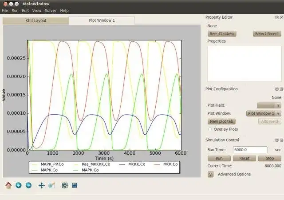Open the Solver menu
The width and height of the screenshot is (284, 200).
tap(51, 10)
